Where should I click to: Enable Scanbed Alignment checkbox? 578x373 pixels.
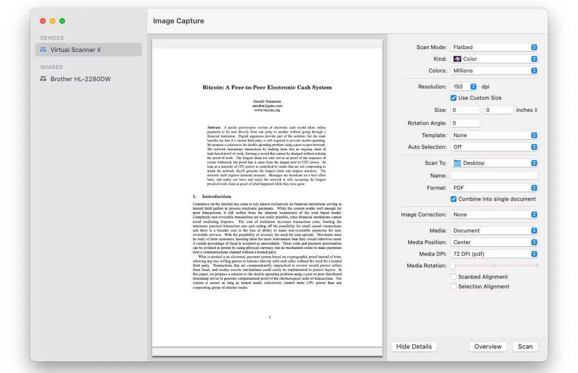454,277
